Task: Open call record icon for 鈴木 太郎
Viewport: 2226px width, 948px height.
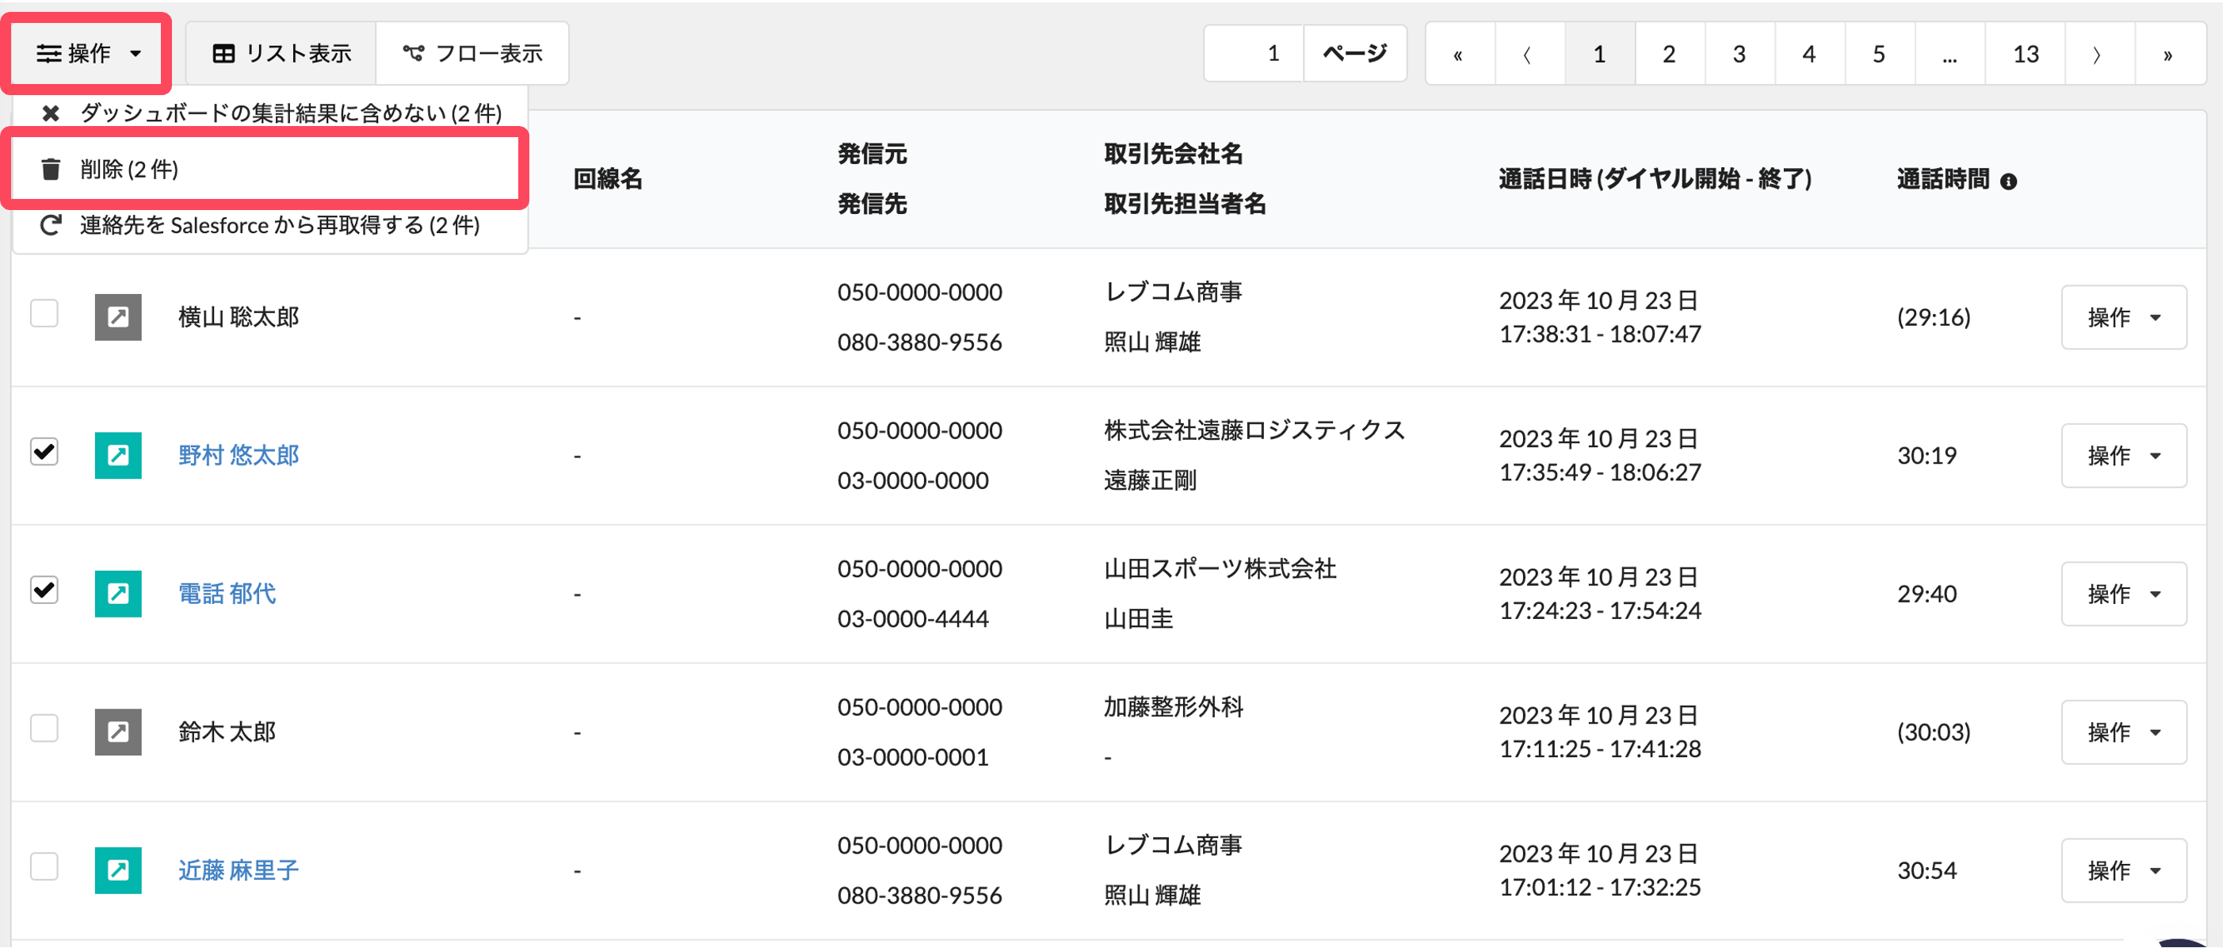Action: [118, 732]
